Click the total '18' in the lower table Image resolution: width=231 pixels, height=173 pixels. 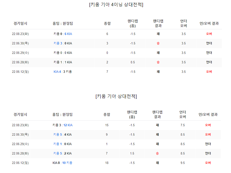pos(107,163)
